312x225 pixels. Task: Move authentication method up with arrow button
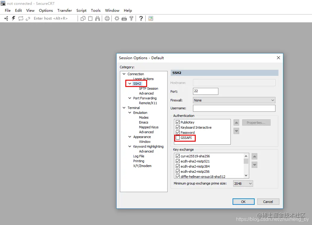point(236,123)
